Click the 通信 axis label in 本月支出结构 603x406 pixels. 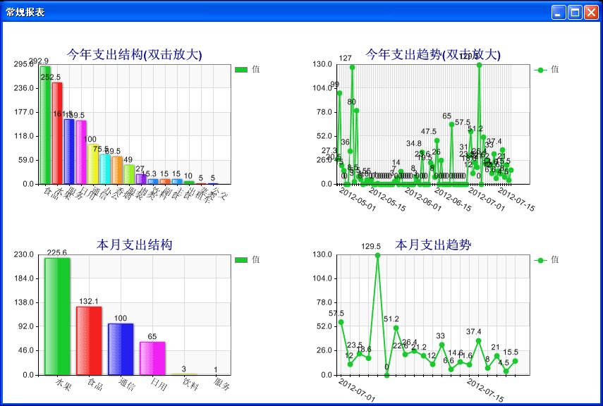pos(126,384)
